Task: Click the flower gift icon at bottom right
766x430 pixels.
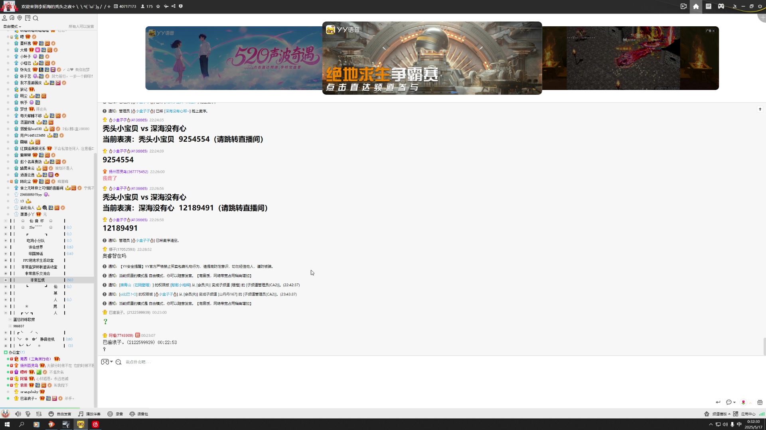Action: 743,402
